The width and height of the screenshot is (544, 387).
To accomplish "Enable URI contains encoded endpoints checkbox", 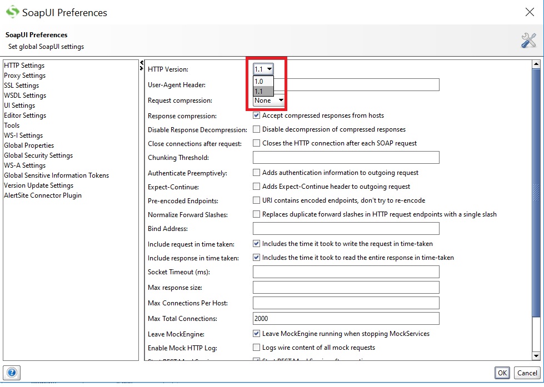I will coord(256,200).
